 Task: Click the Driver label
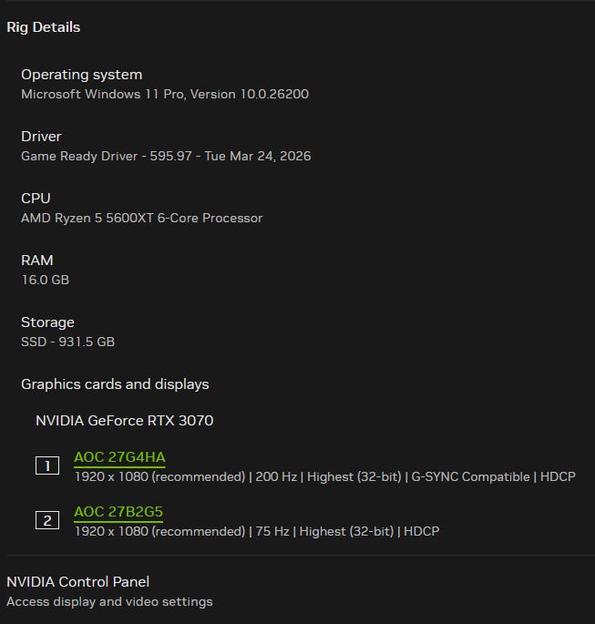[41, 137]
